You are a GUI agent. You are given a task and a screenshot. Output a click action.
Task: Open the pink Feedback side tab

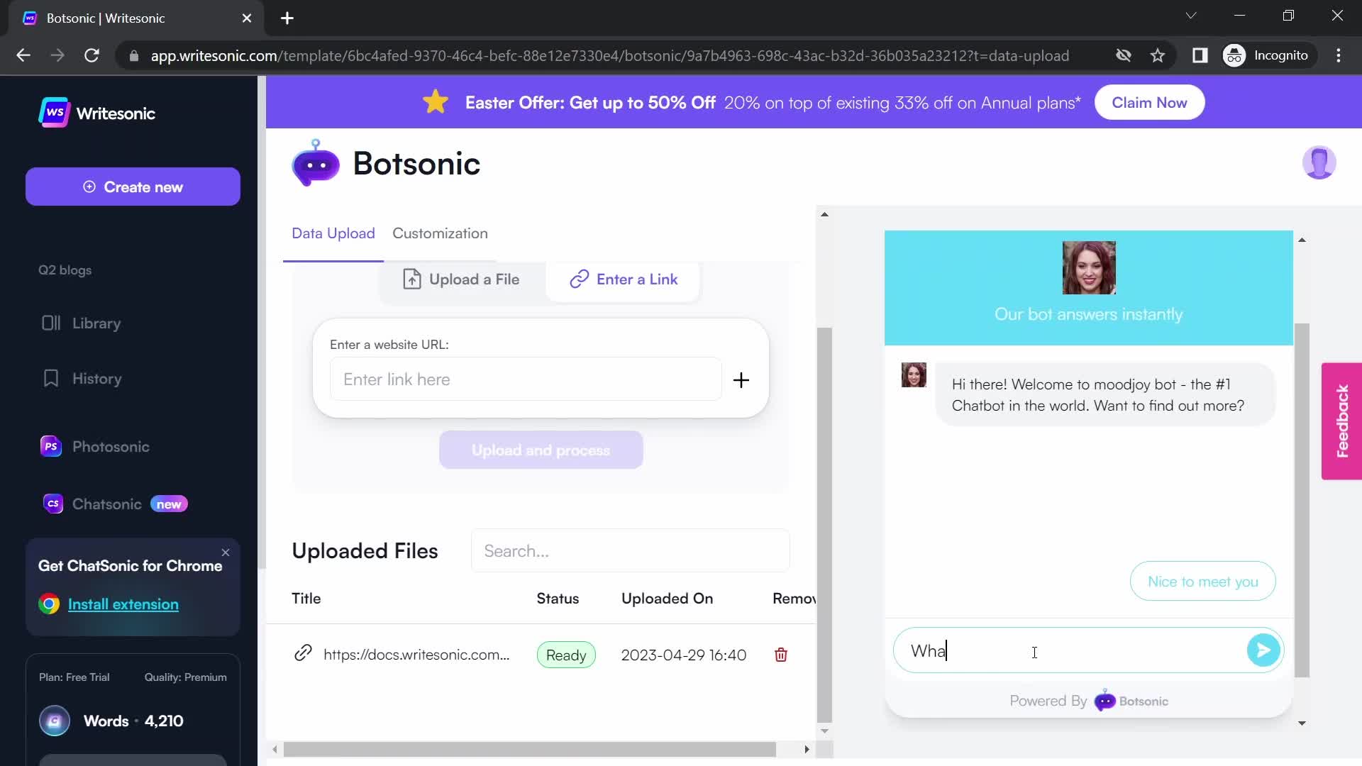coord(1341,421)
